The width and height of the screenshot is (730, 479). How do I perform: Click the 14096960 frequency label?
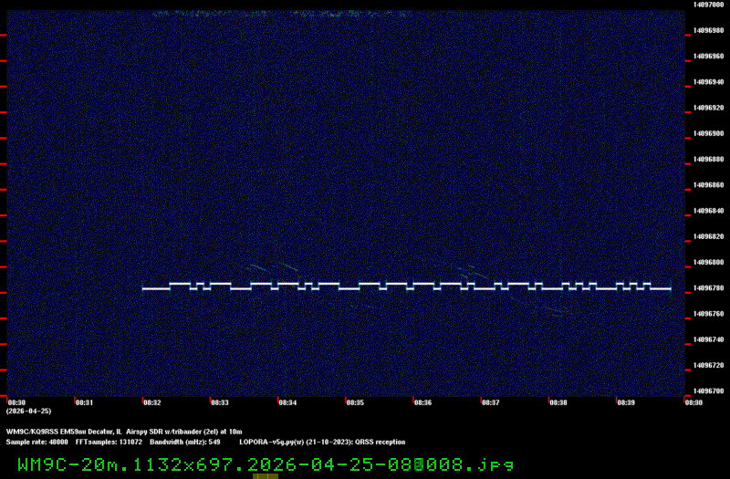click(709, 57)
